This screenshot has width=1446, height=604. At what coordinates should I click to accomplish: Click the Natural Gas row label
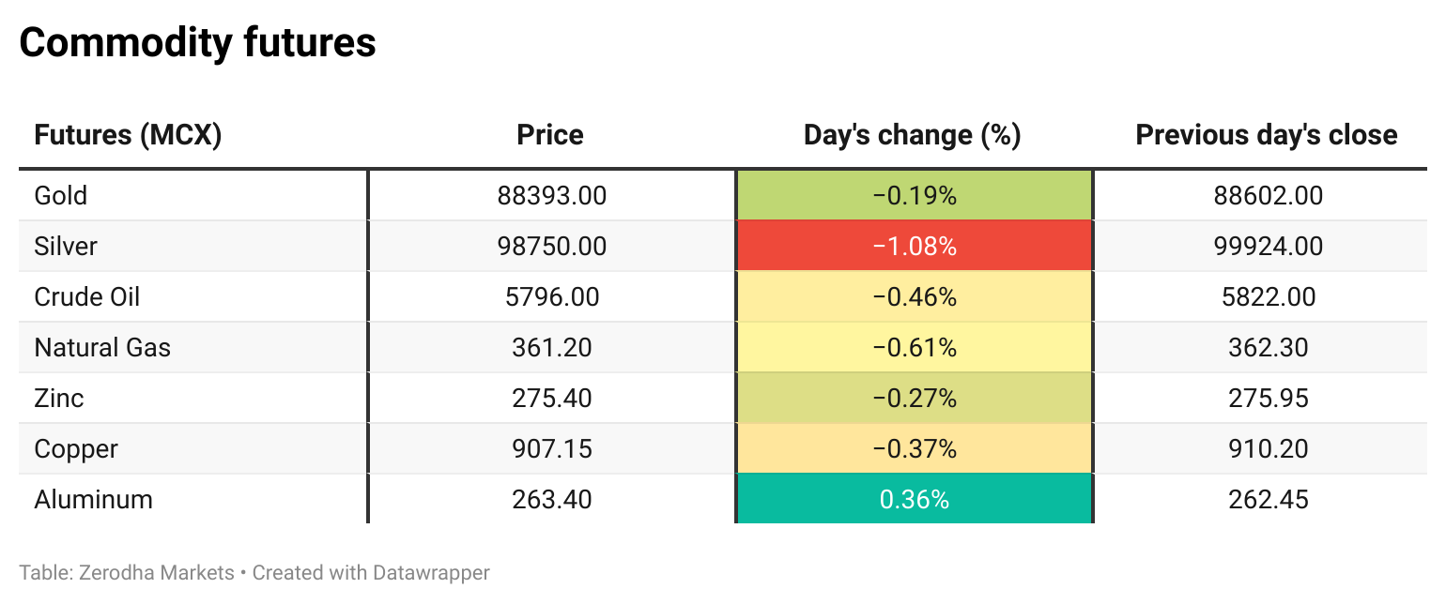[x=102, y=348]
